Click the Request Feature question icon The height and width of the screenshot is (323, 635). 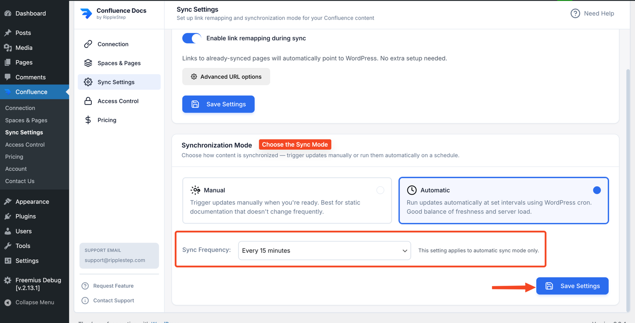pyautogui.click(x=85, y=286)
